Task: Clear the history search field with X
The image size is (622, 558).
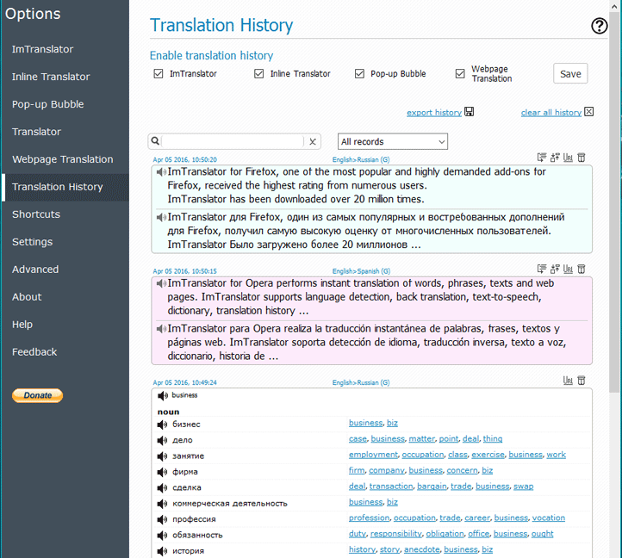Action: coord(314,141)
